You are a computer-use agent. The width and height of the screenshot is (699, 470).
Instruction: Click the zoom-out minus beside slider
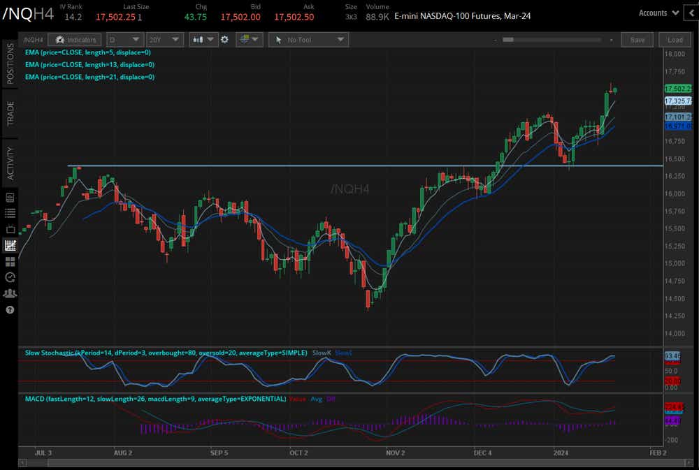(495, 40)
